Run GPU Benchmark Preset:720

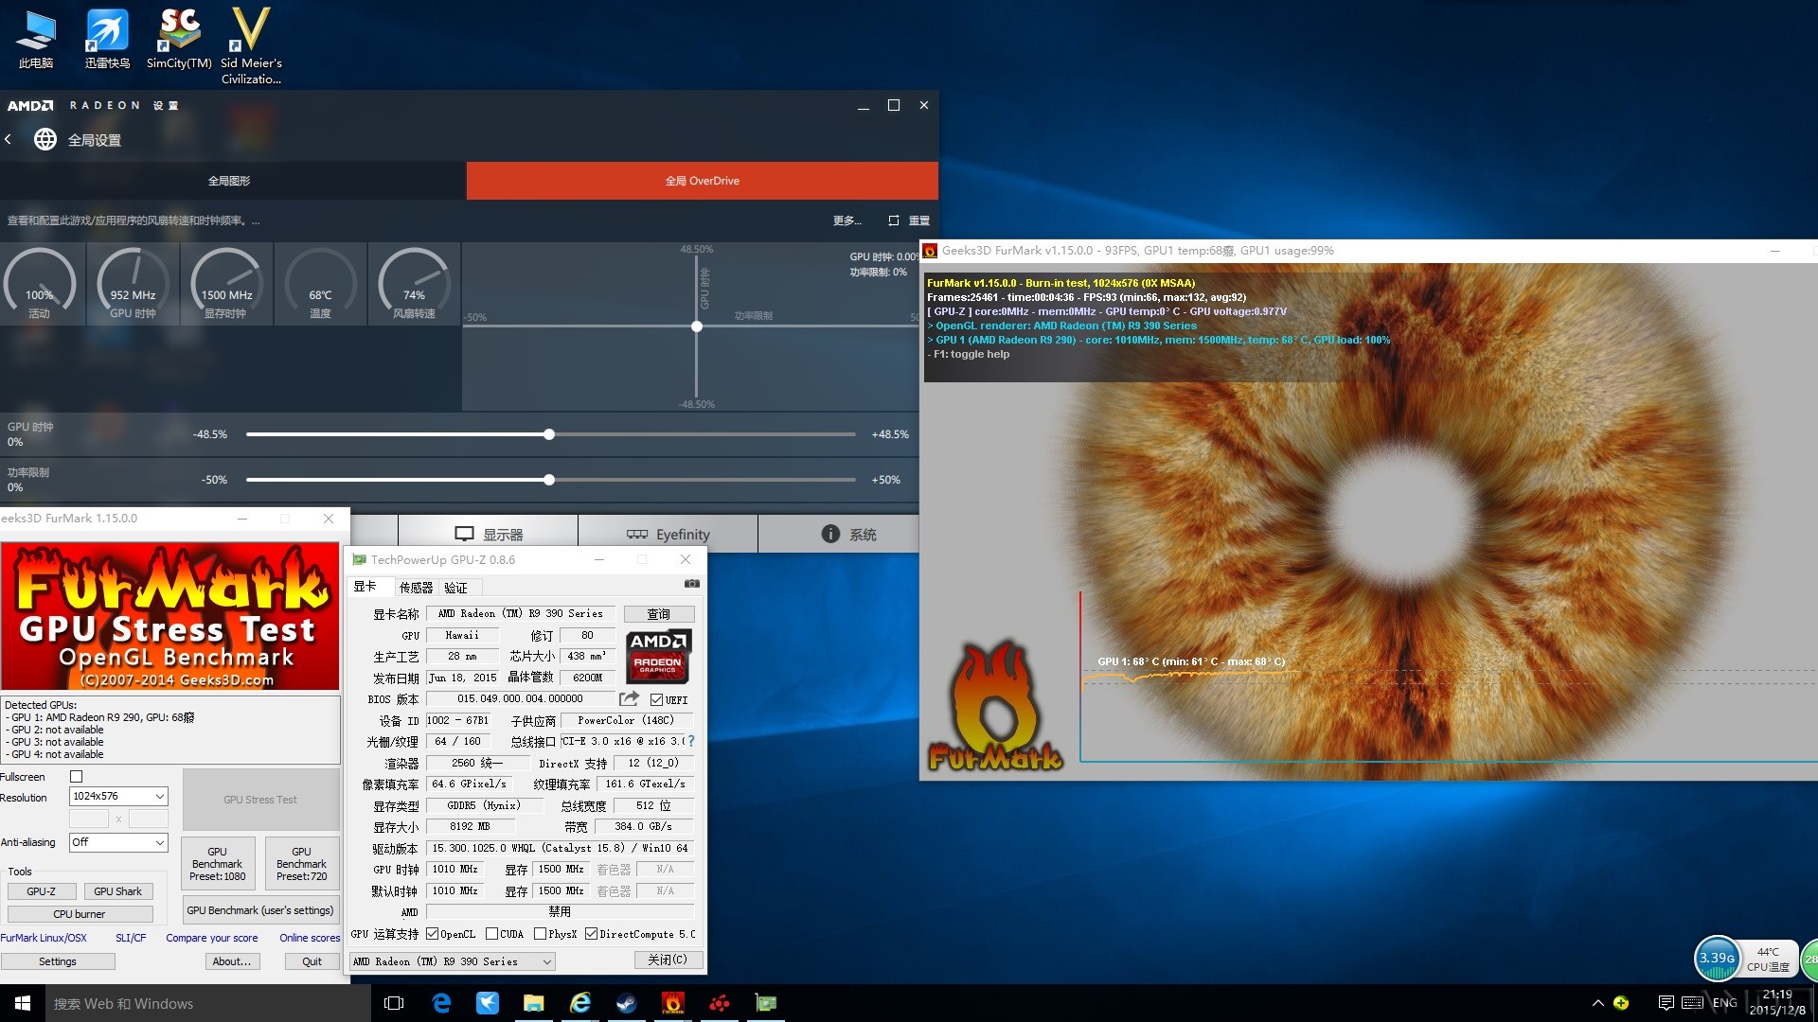(x=302, y=864)
